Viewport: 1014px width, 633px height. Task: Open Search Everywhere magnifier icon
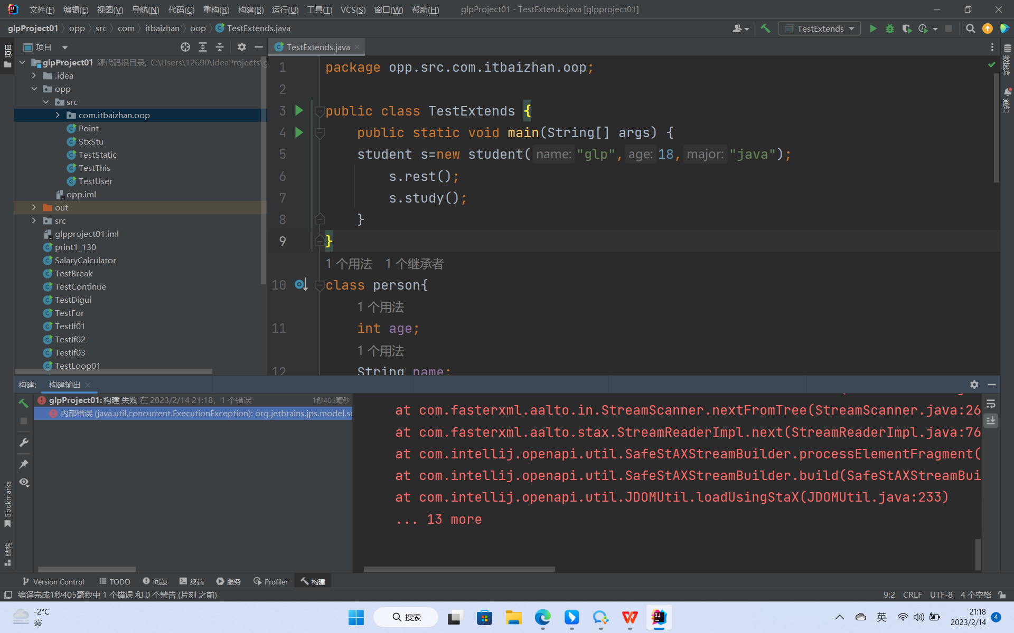[970, 28]
